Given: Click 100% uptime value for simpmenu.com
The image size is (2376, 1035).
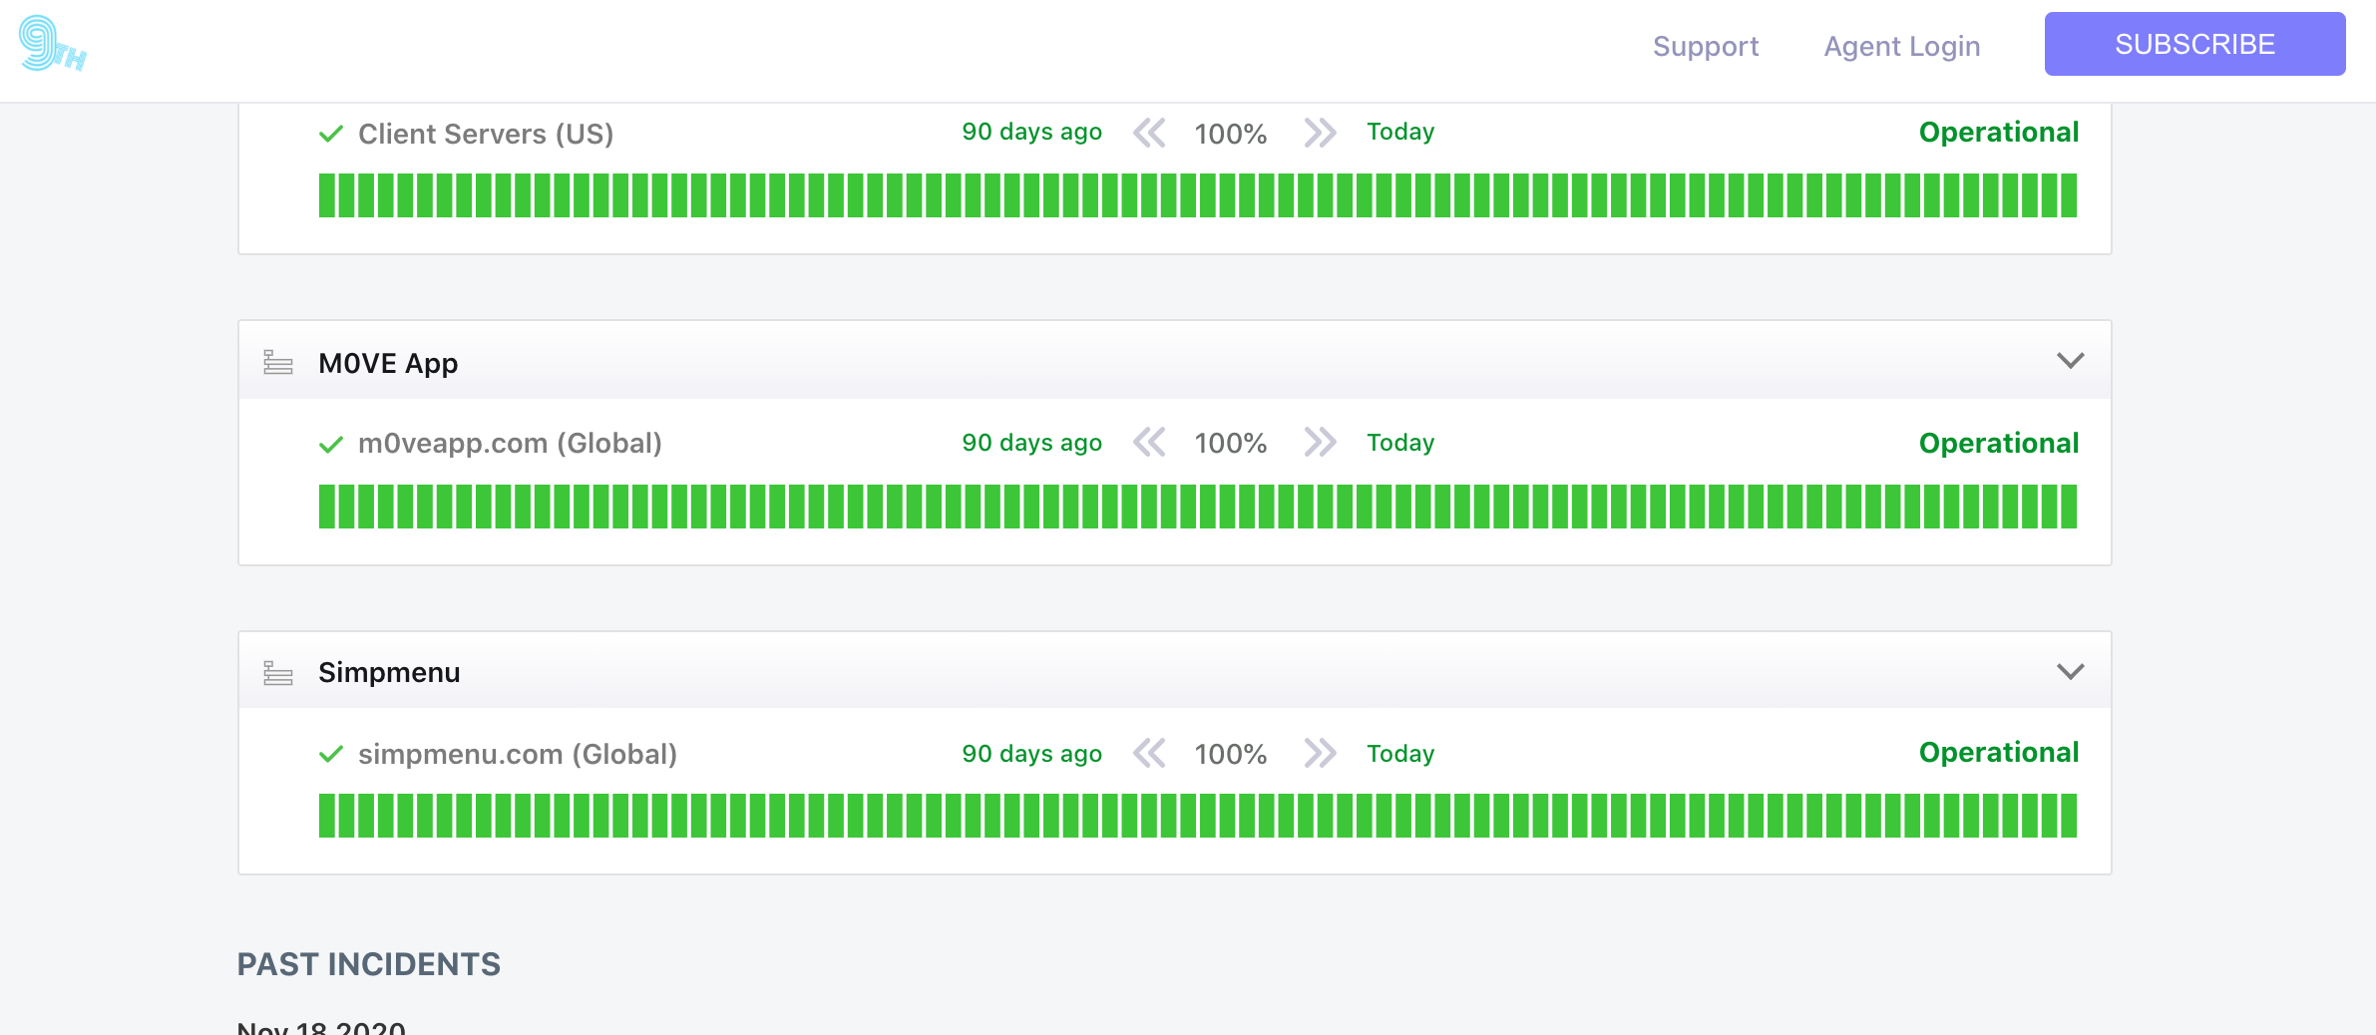Looking at the screenshot, I should [1231, 754].
